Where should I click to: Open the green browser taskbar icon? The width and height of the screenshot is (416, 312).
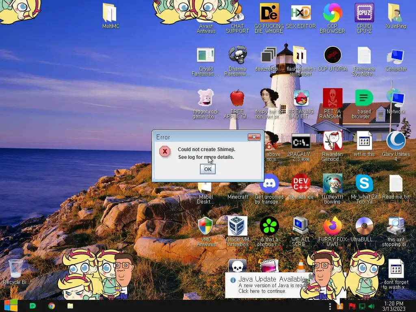pos(32,306)
